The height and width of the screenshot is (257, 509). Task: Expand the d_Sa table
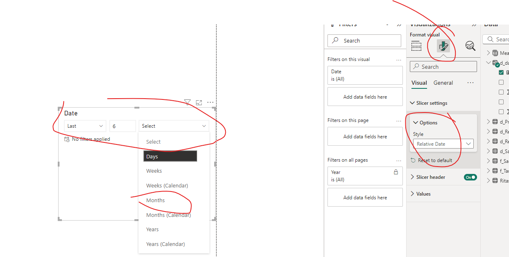488,151
